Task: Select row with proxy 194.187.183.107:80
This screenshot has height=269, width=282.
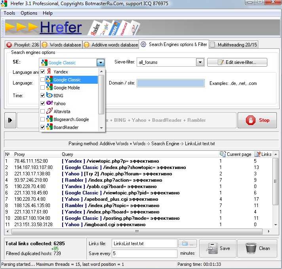Action: [x=139, y=167]
